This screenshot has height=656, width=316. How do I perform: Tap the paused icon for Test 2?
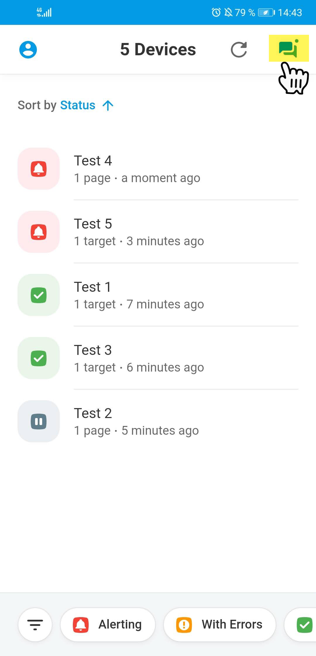(x=39, y=421)
